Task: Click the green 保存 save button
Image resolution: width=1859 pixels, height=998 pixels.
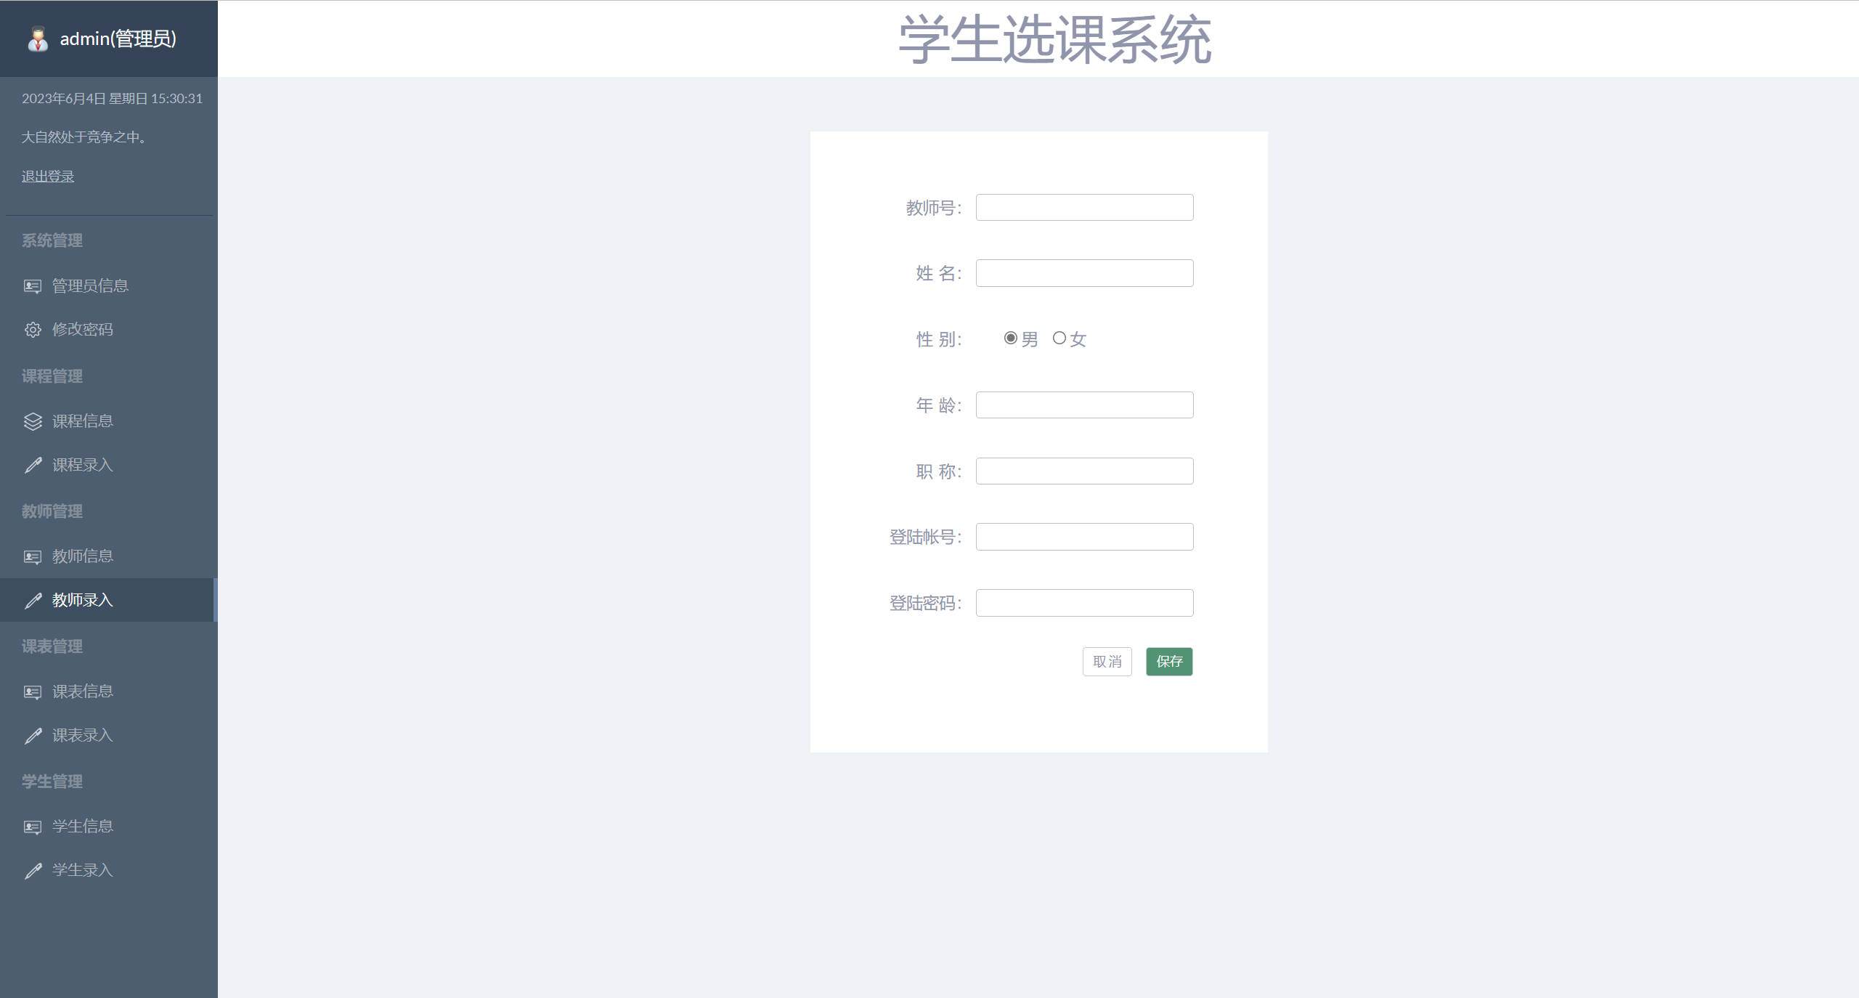Action: 1168,661
